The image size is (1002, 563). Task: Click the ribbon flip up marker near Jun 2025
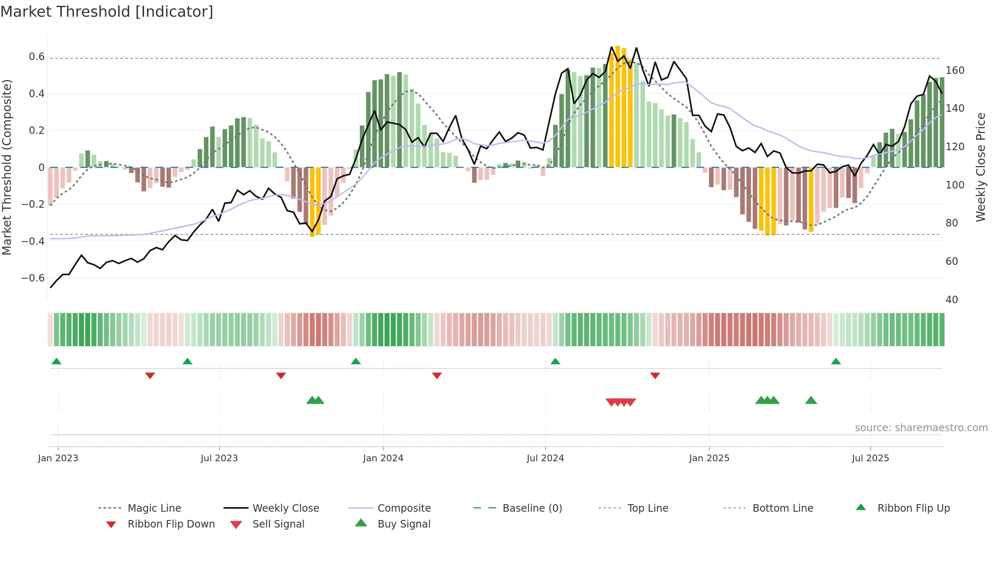(836, 361)
